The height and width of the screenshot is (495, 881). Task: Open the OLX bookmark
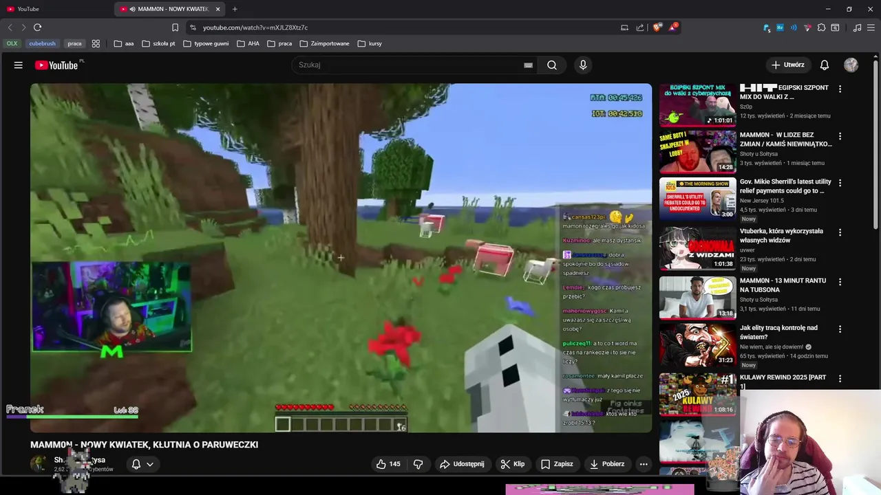(12, 43)
